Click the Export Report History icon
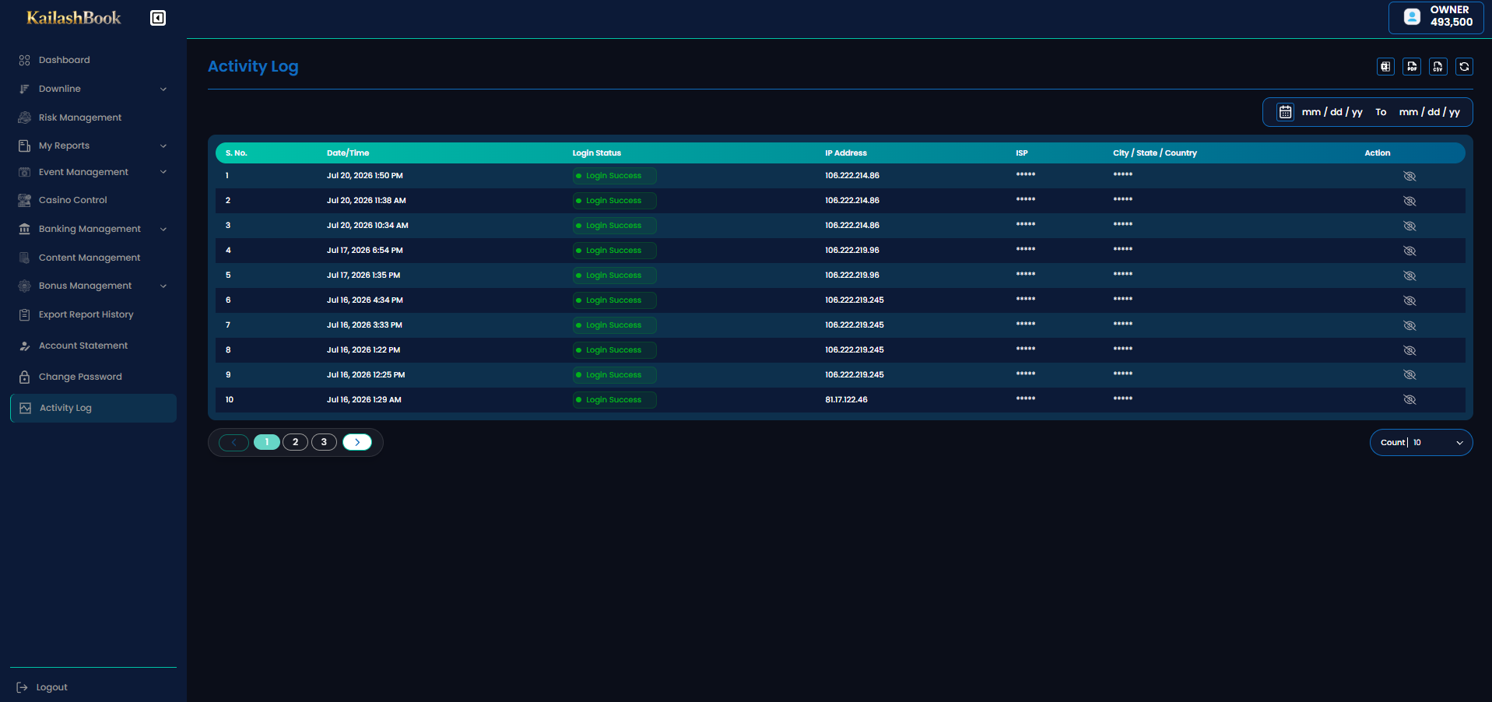This screenshot has height=702, width=1492. click(x=25, y=314)
